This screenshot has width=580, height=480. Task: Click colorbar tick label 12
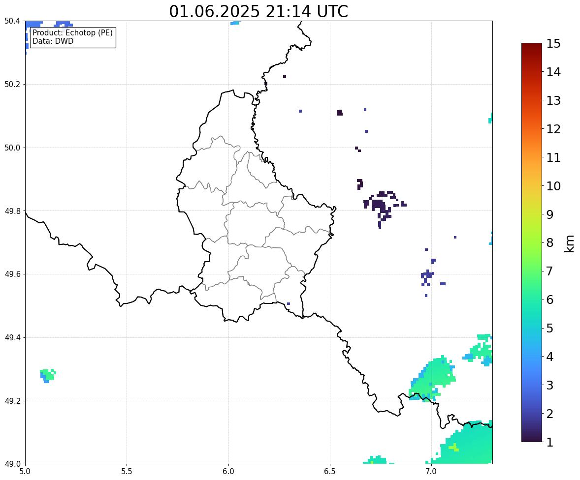(x=553, y=129)
